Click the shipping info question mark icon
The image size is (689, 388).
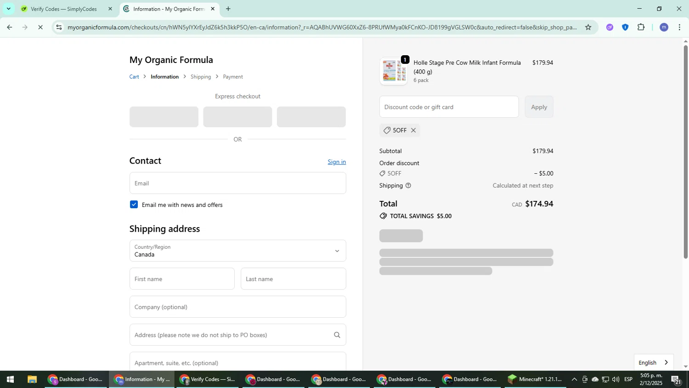(408, 186)
